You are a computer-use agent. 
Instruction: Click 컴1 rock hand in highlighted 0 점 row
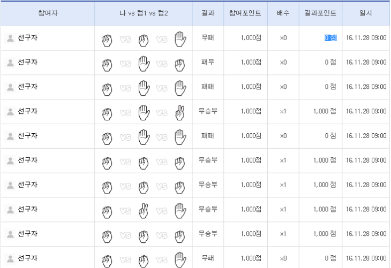coord(144,41)
